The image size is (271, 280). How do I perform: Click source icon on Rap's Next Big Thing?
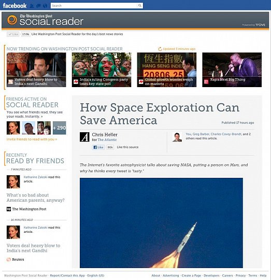[206, 82]
